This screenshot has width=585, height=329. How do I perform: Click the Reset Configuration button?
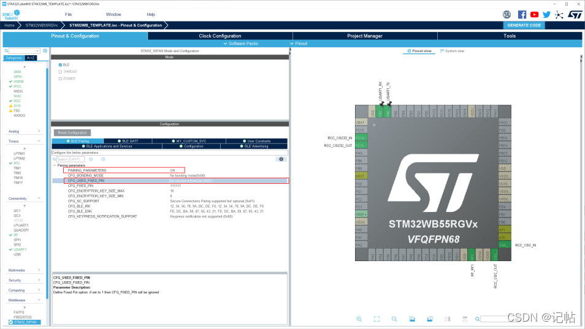point(72,133)
